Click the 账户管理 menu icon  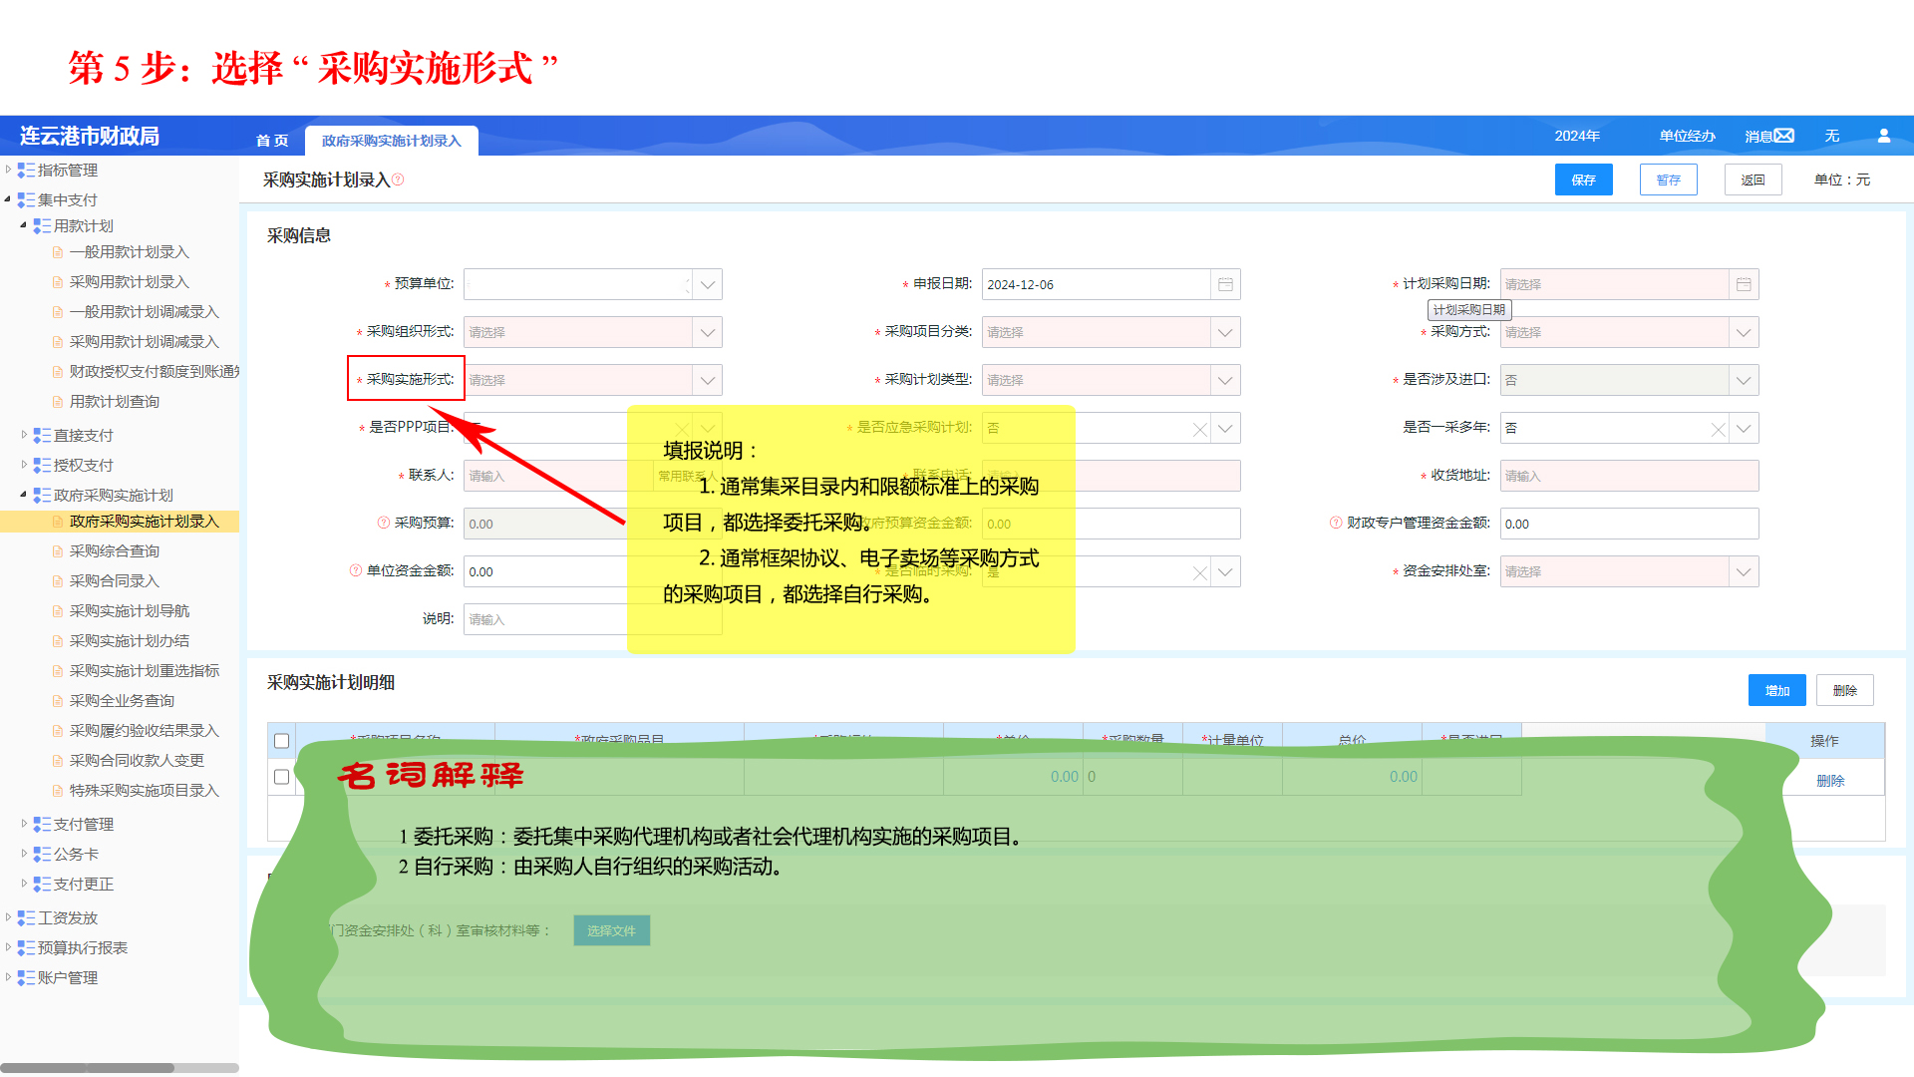click(x=26, y=978)
